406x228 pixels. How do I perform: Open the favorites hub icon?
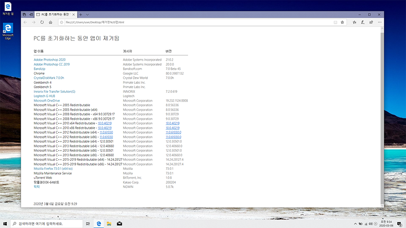tap(355, 22)
